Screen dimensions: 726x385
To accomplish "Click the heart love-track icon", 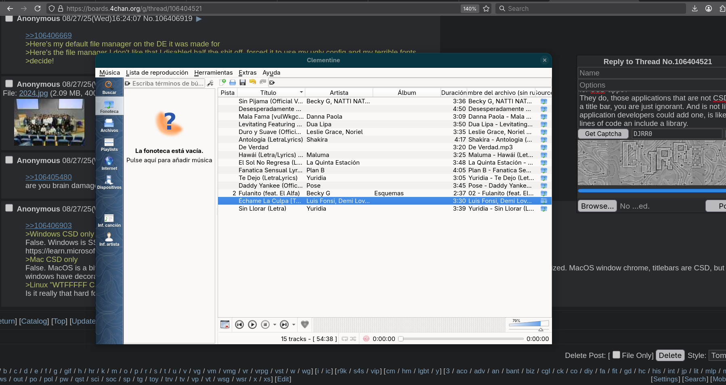I will coord(305,324).
